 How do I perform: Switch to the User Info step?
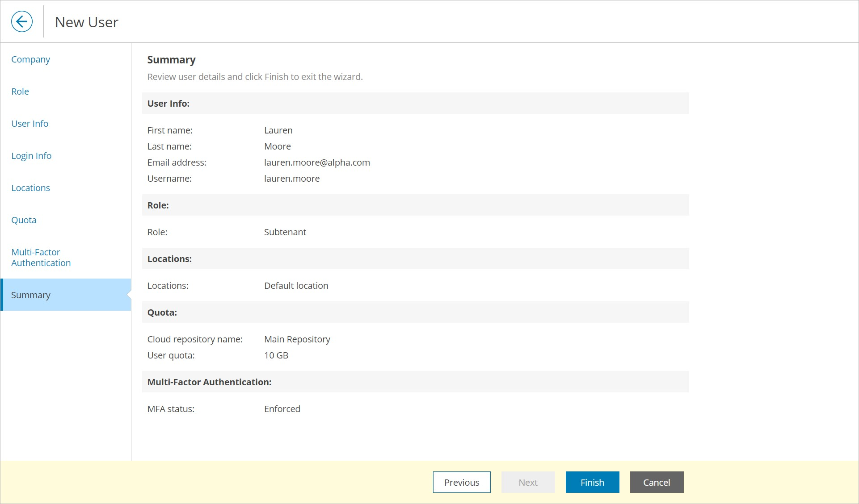point(29,124)
